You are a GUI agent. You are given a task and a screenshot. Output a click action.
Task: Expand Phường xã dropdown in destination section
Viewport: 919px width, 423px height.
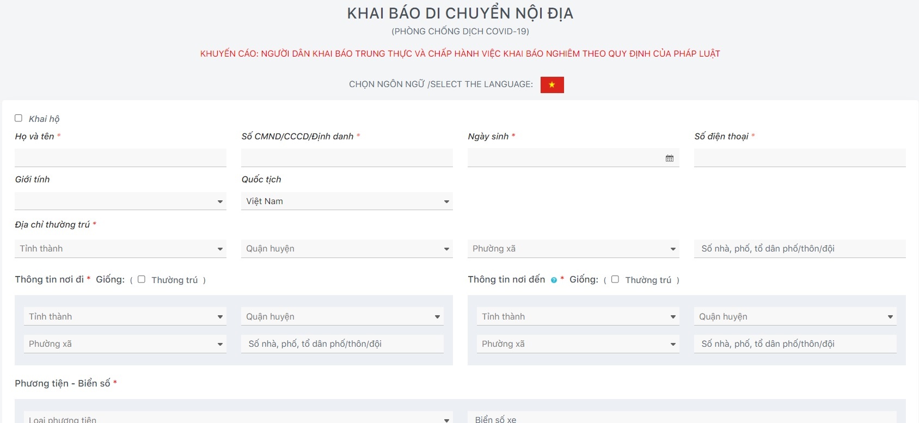[578, 344]
